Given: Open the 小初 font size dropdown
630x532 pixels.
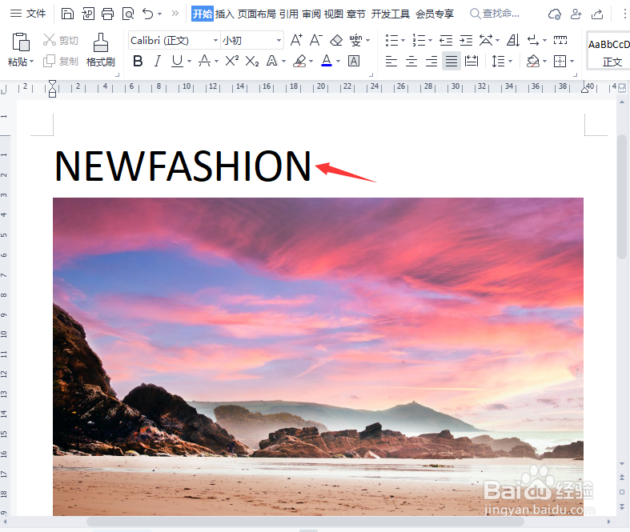Looking at the screenshot, I should [279, 40].
